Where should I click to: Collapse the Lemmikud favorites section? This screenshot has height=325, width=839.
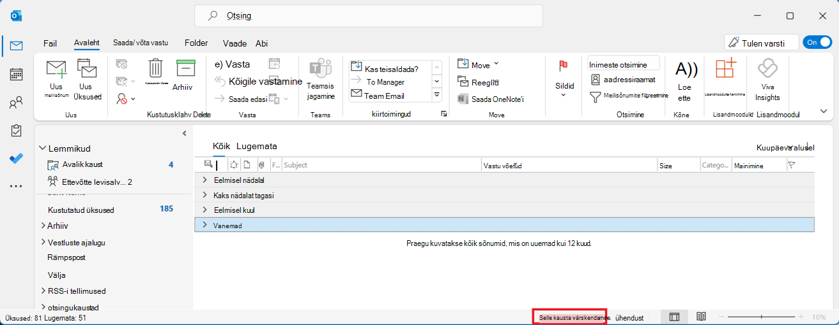tap(43, 148)
